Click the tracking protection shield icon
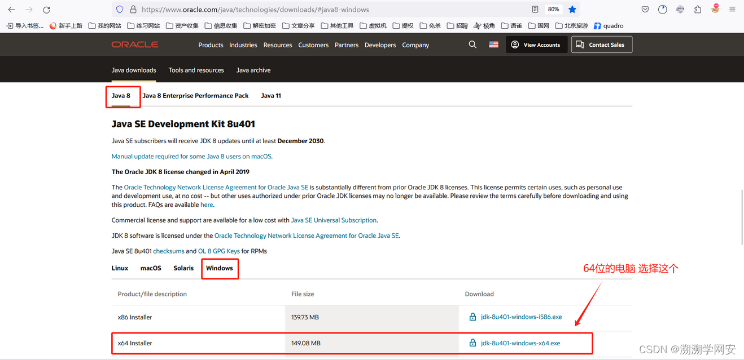Image resolution: width=744 pixels, height=360 pixels. [120, 10]
